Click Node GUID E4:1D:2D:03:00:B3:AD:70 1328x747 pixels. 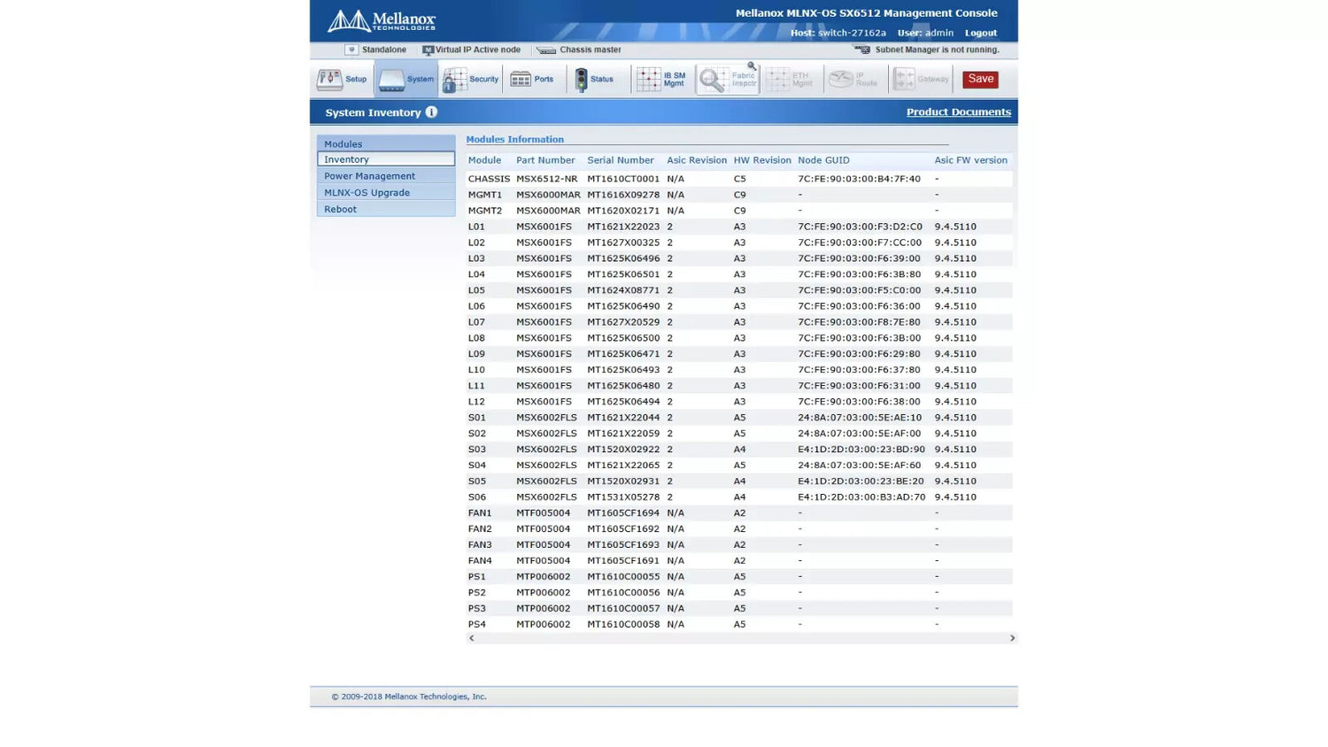pyautogui.click(x=861, y=497)
